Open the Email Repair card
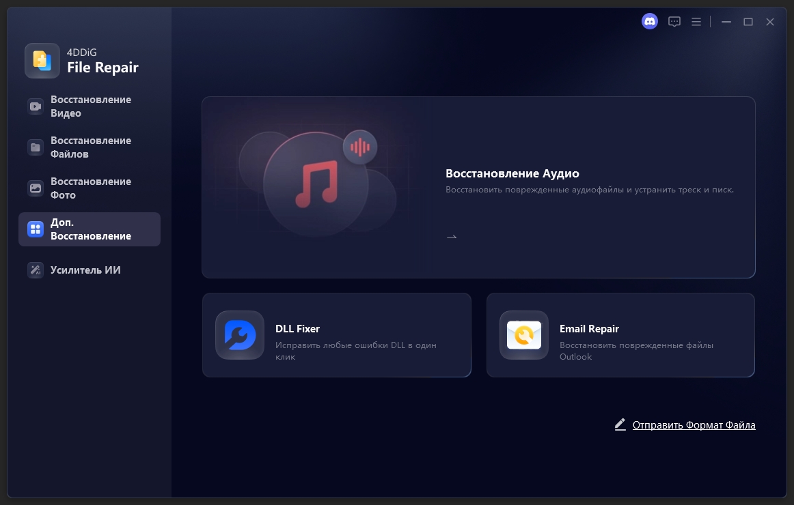This screenshot has height=505, width=794. coord(635,335)
